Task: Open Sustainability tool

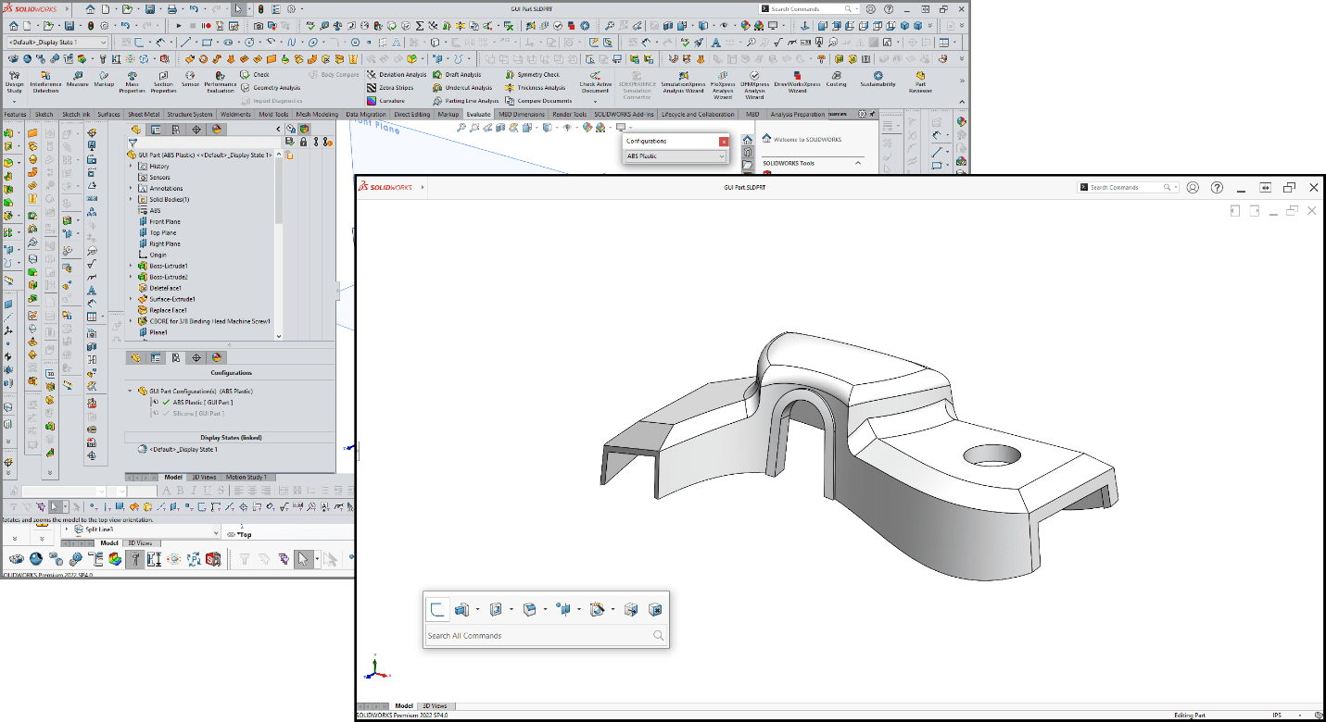Action: pos(878,79)
